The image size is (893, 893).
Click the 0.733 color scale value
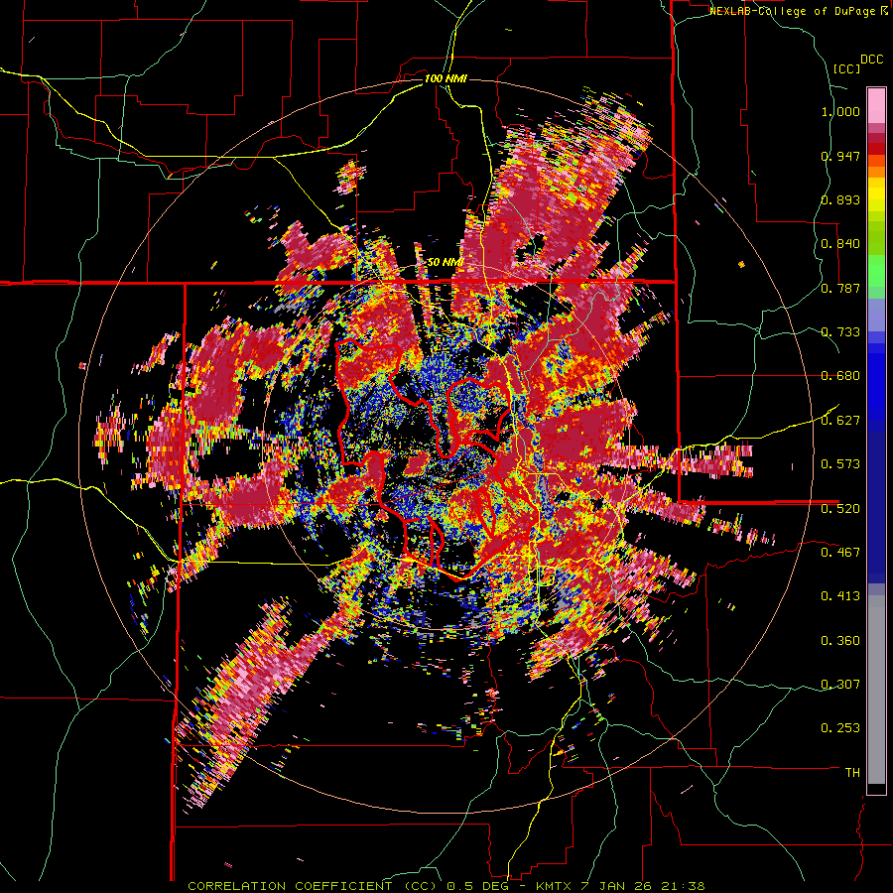coord(840,332)
